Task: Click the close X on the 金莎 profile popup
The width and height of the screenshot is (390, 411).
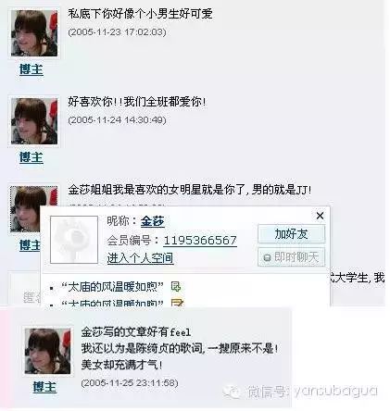Action: (x=320, y=216)
